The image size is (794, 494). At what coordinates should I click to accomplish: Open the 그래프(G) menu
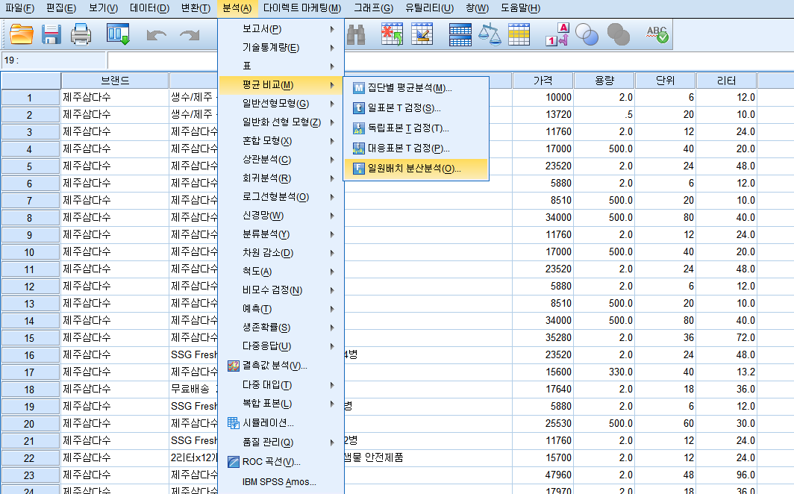(x=373, y=8)
